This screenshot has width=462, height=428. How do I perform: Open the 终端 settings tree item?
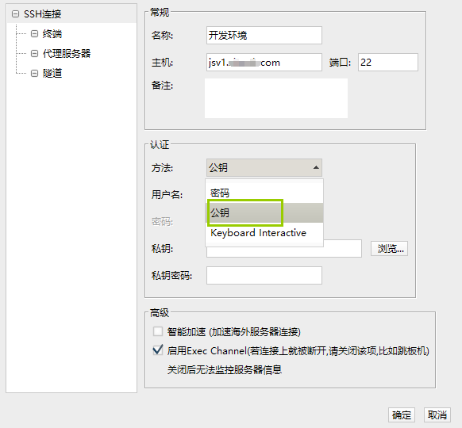coord(52,34)
